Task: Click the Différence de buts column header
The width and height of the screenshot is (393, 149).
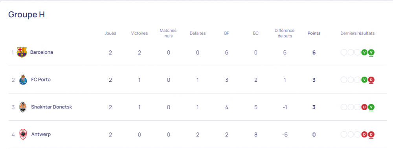Action: 285,33
